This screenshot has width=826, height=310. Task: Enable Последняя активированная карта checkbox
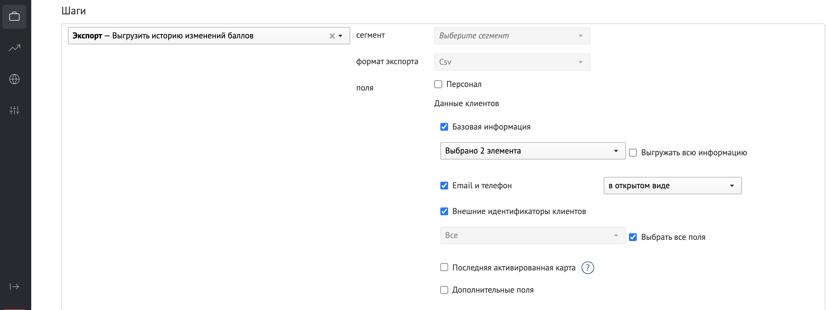(444, 267)
